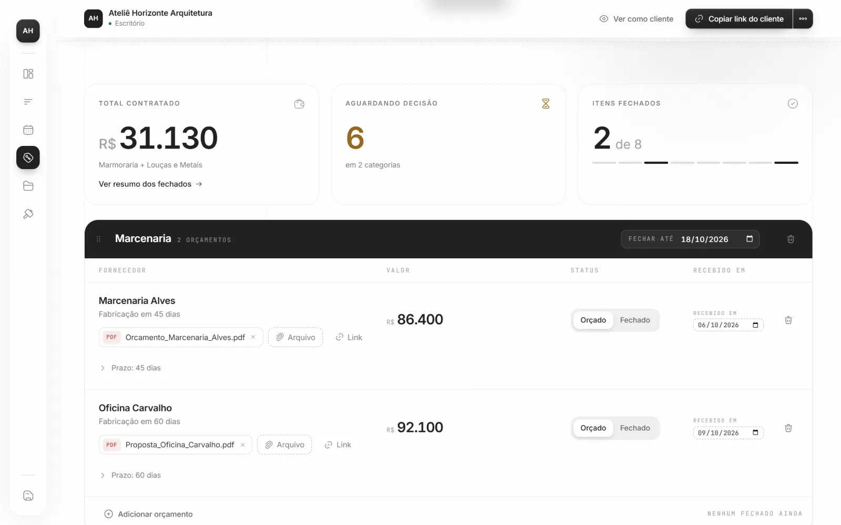
Task: Click the third progress segment in Itens Fechados
Action: (x=656, y=163)
